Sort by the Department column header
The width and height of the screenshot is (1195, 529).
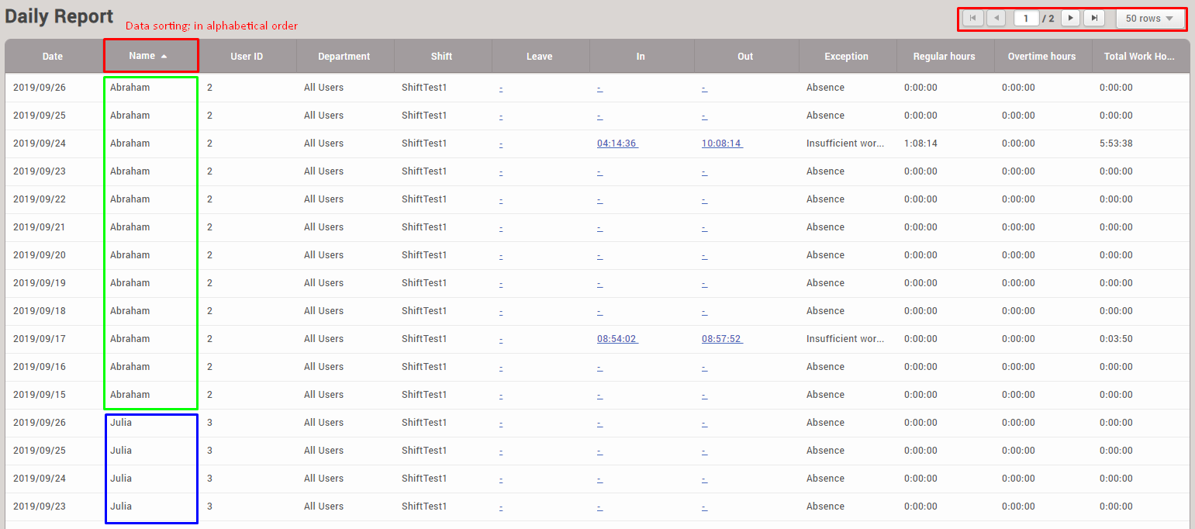[x=344, y=57]
